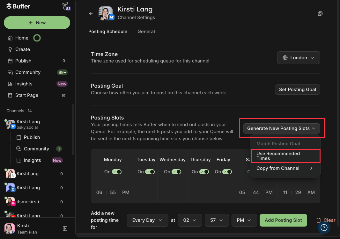This screenshot has height=239, width=340.
Task: Open the PM period dropdown
Action: click(x=244, y=220)
